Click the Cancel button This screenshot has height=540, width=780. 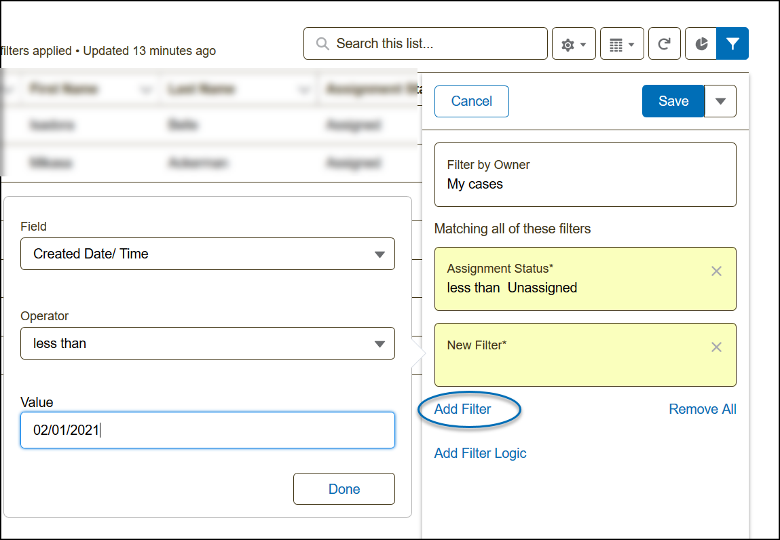[471, 101]
